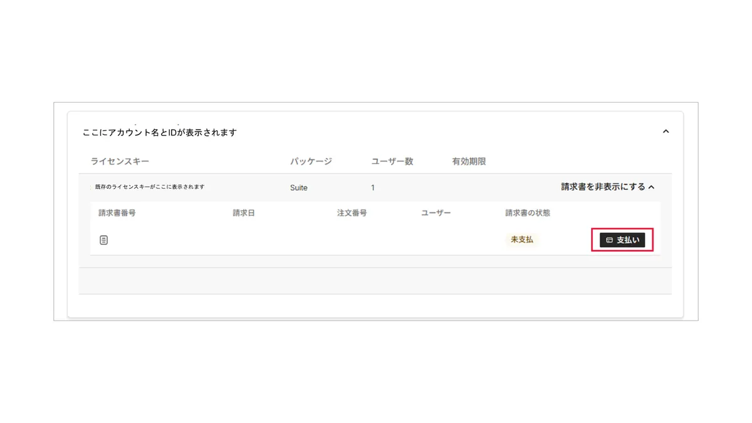Click the Suite package value
The image size is (752, 423).
pyautogui.click(x=299, y=187)
